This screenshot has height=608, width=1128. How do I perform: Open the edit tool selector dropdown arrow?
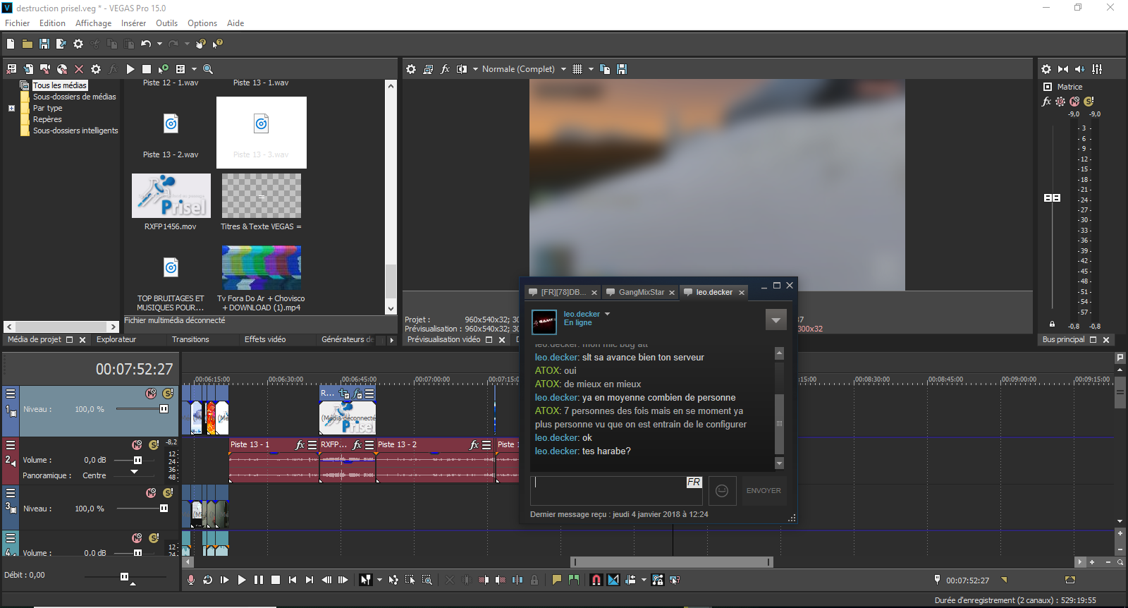[x=379, y=580]
